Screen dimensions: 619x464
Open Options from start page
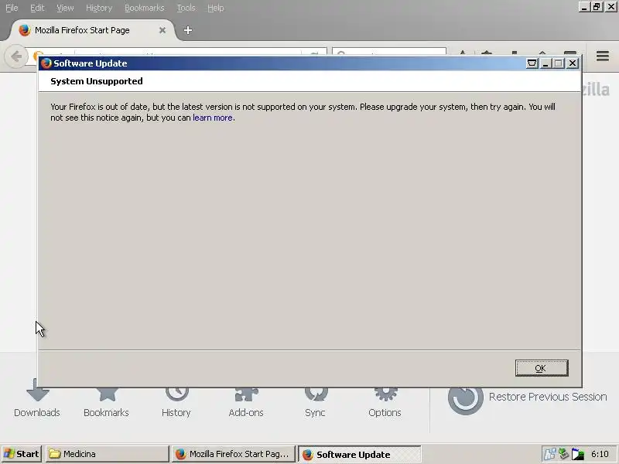click(385, 401)
